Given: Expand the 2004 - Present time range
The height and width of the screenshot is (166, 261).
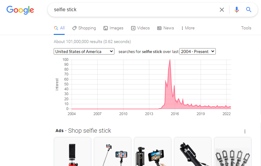Looking at the screenshot, I should [x=197, y=51].
